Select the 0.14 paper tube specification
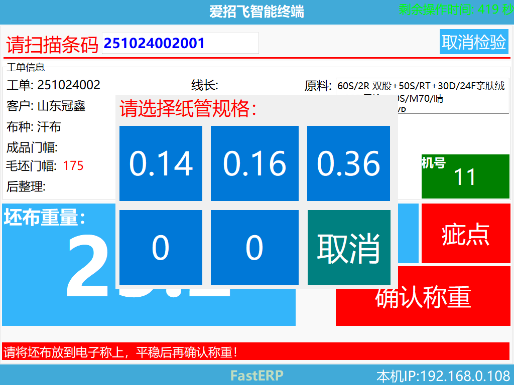This screenshot has width=514, height=385. tap(161, 163)
